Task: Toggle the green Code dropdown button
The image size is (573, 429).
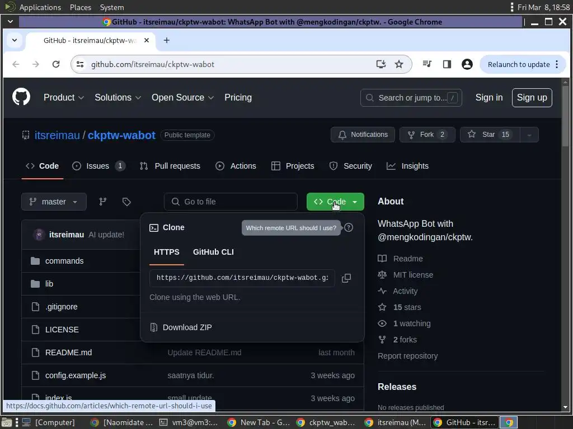Action: (x=335, y=201)
